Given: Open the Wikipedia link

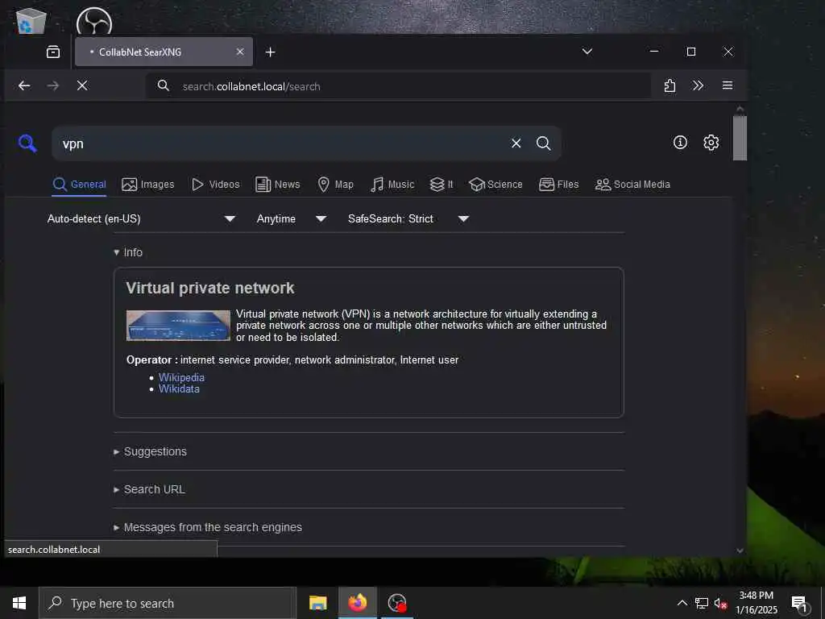Looking at the screenshot, I should pyautogui.click(x=181, y=377).
